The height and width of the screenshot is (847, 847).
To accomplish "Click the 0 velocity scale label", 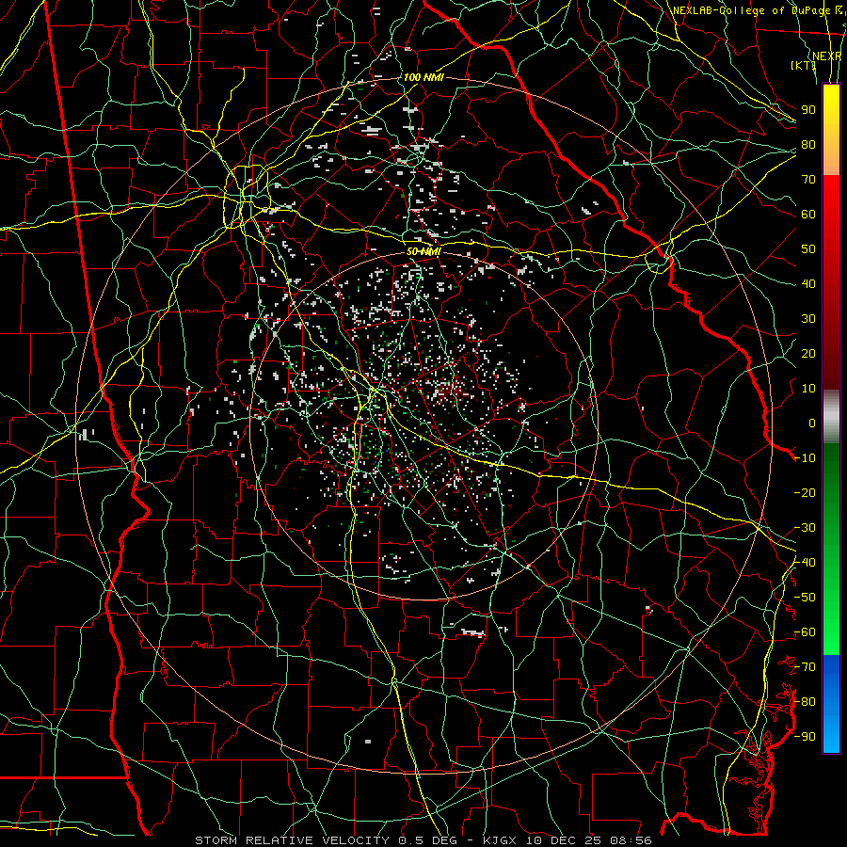I will (x=812, y=423).
